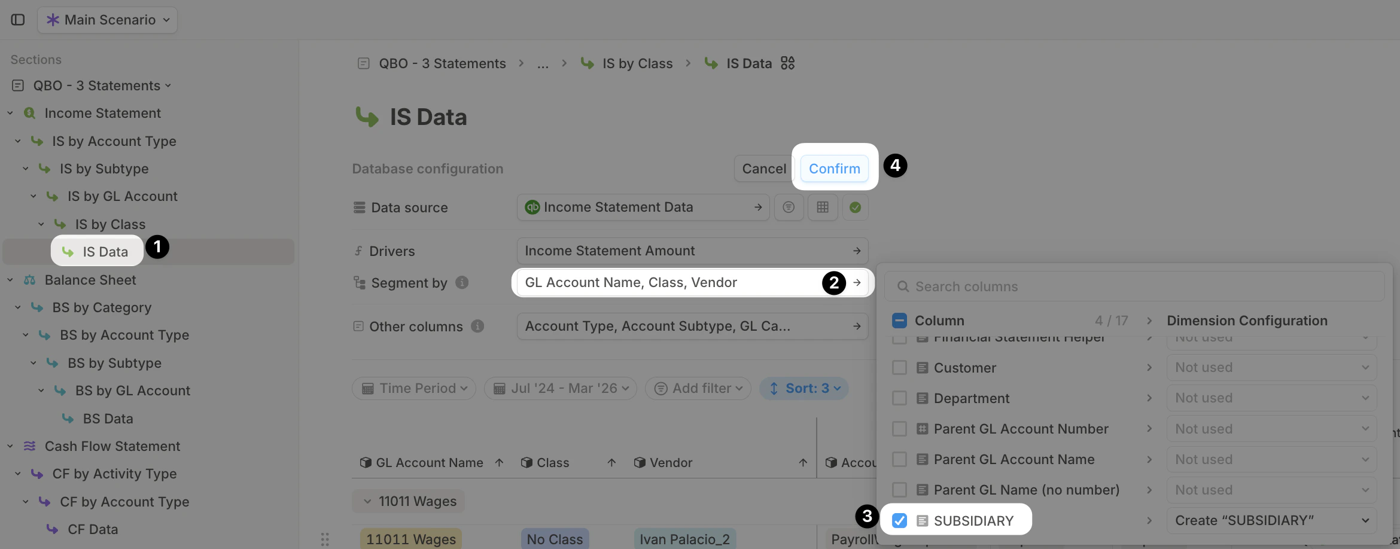Click the data source filter icon

[789, 208]
